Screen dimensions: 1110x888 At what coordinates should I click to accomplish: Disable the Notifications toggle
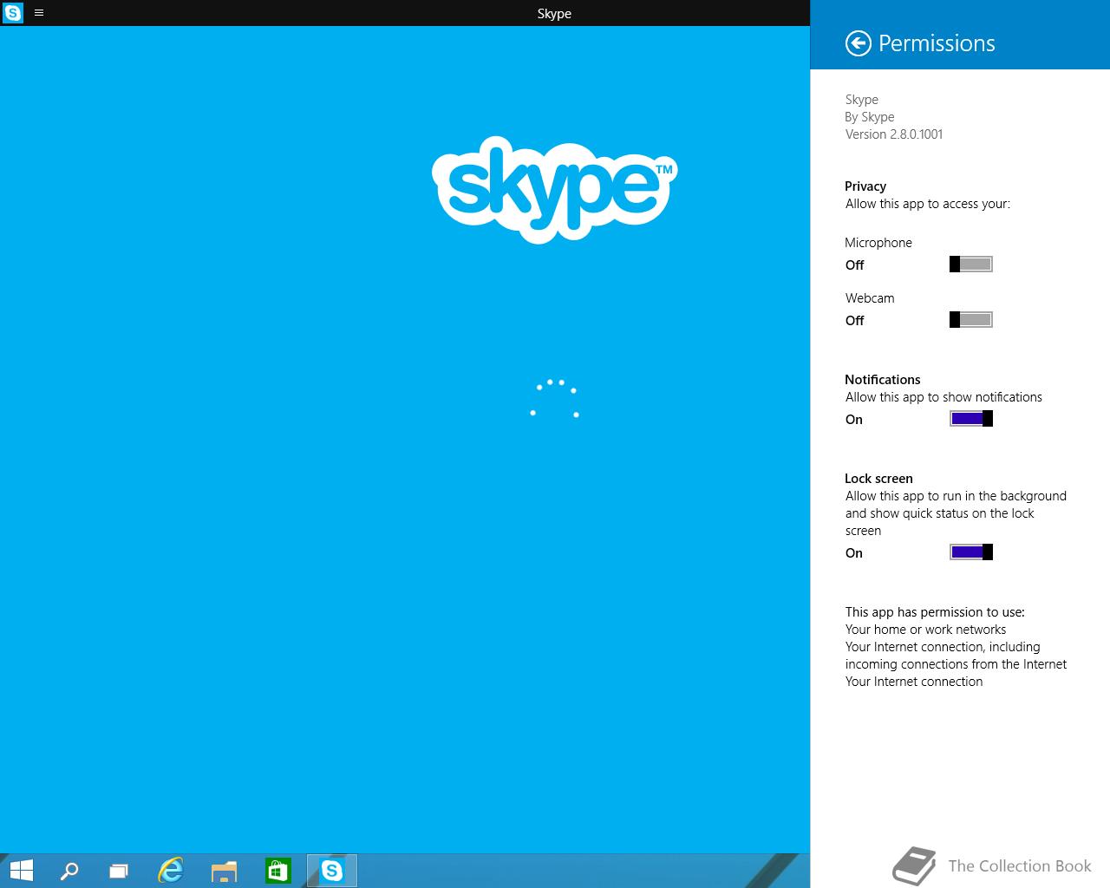click(971, 419)
